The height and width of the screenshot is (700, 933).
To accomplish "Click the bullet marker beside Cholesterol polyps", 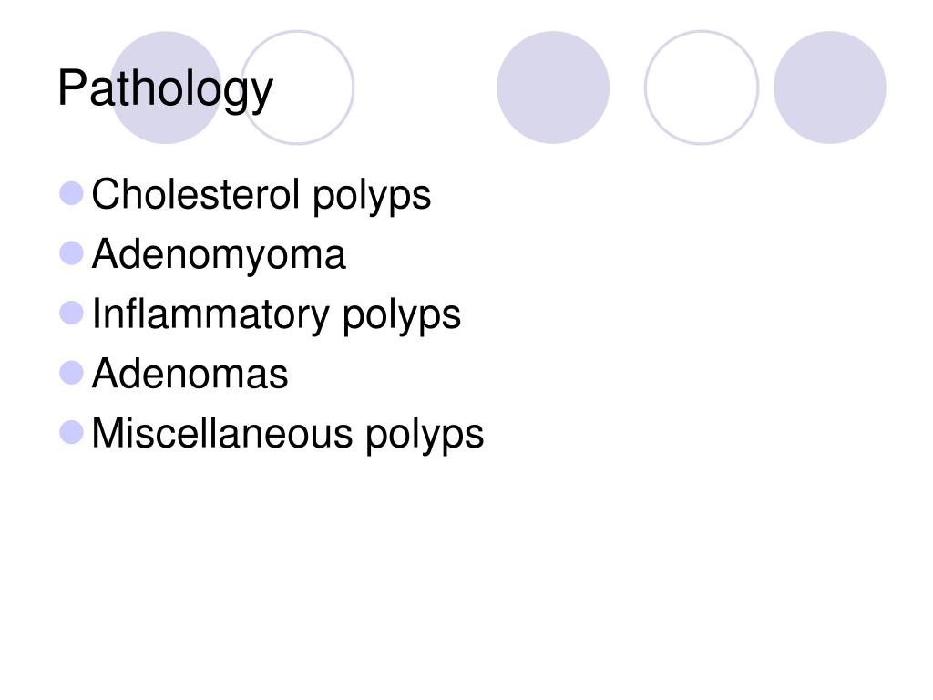I will tap(71, 193).
